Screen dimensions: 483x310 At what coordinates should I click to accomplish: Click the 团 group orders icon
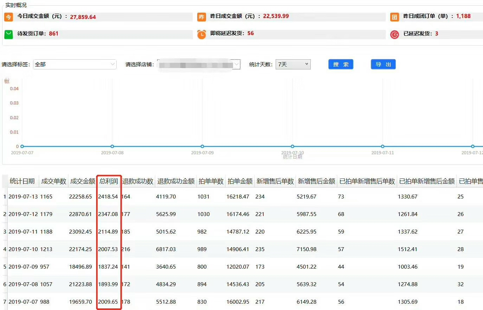[x=394, y=16]
